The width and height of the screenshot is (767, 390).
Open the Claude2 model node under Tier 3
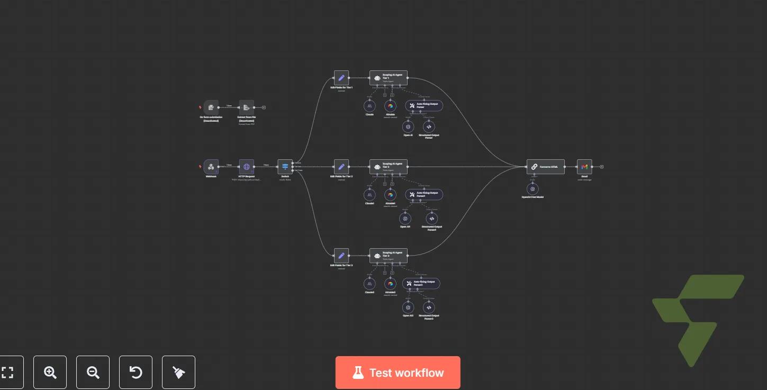[369, 284]
